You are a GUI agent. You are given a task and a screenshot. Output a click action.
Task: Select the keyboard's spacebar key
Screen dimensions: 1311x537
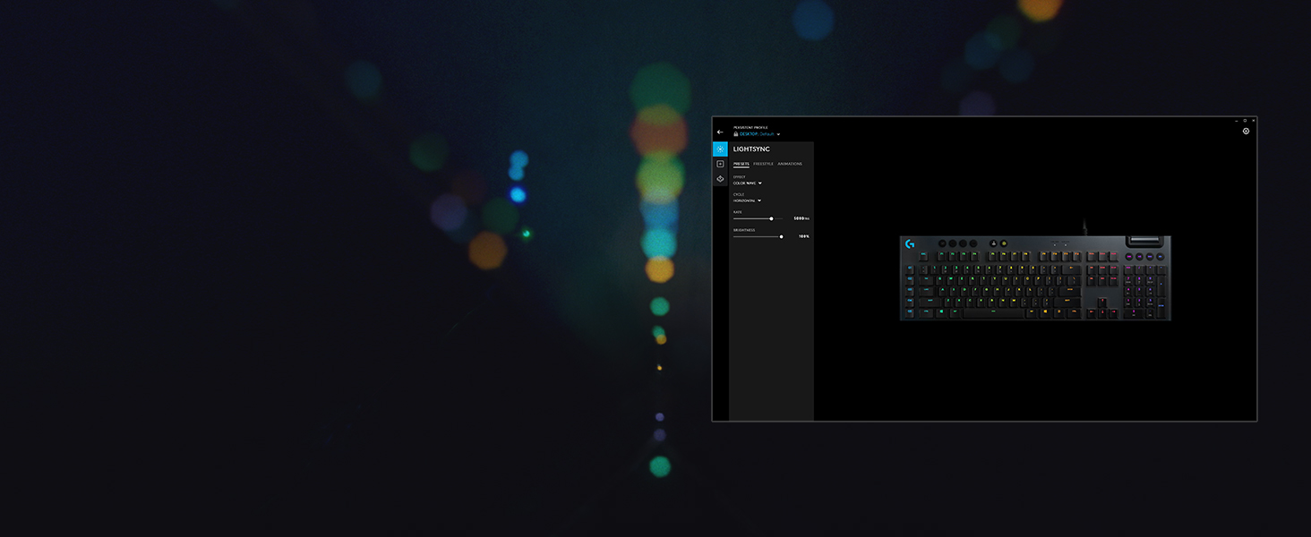[x=993, y=313]
